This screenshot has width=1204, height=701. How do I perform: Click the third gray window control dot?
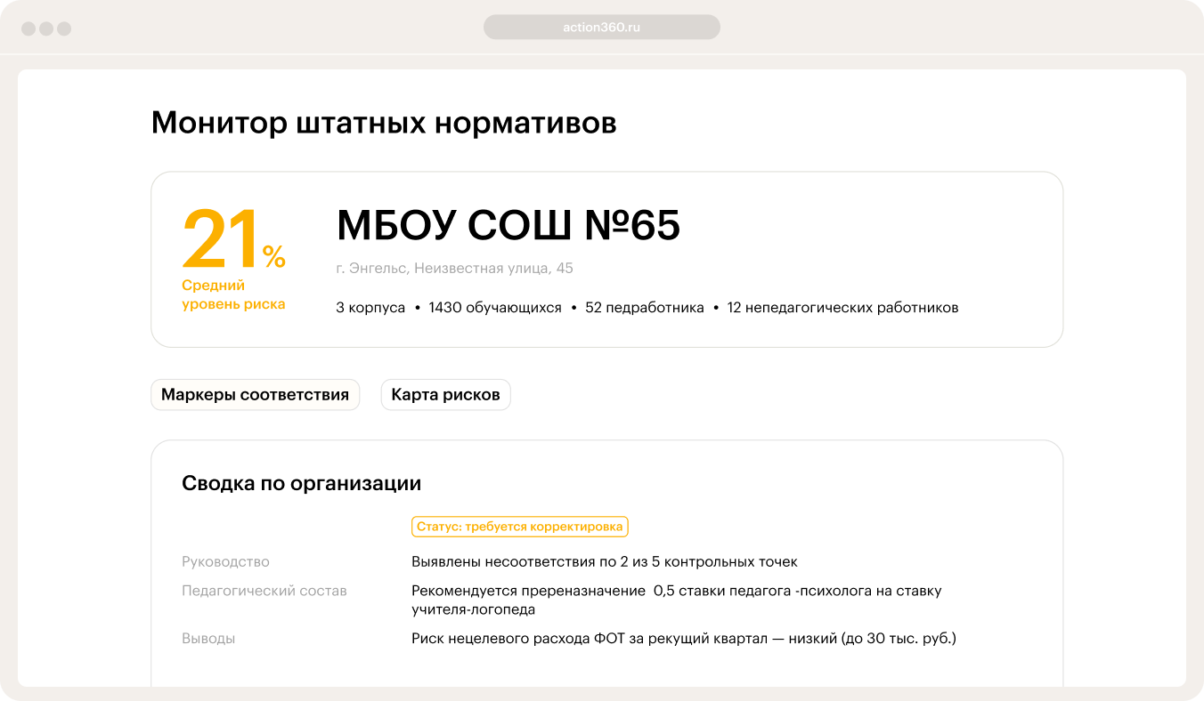(x=64, y=28)
